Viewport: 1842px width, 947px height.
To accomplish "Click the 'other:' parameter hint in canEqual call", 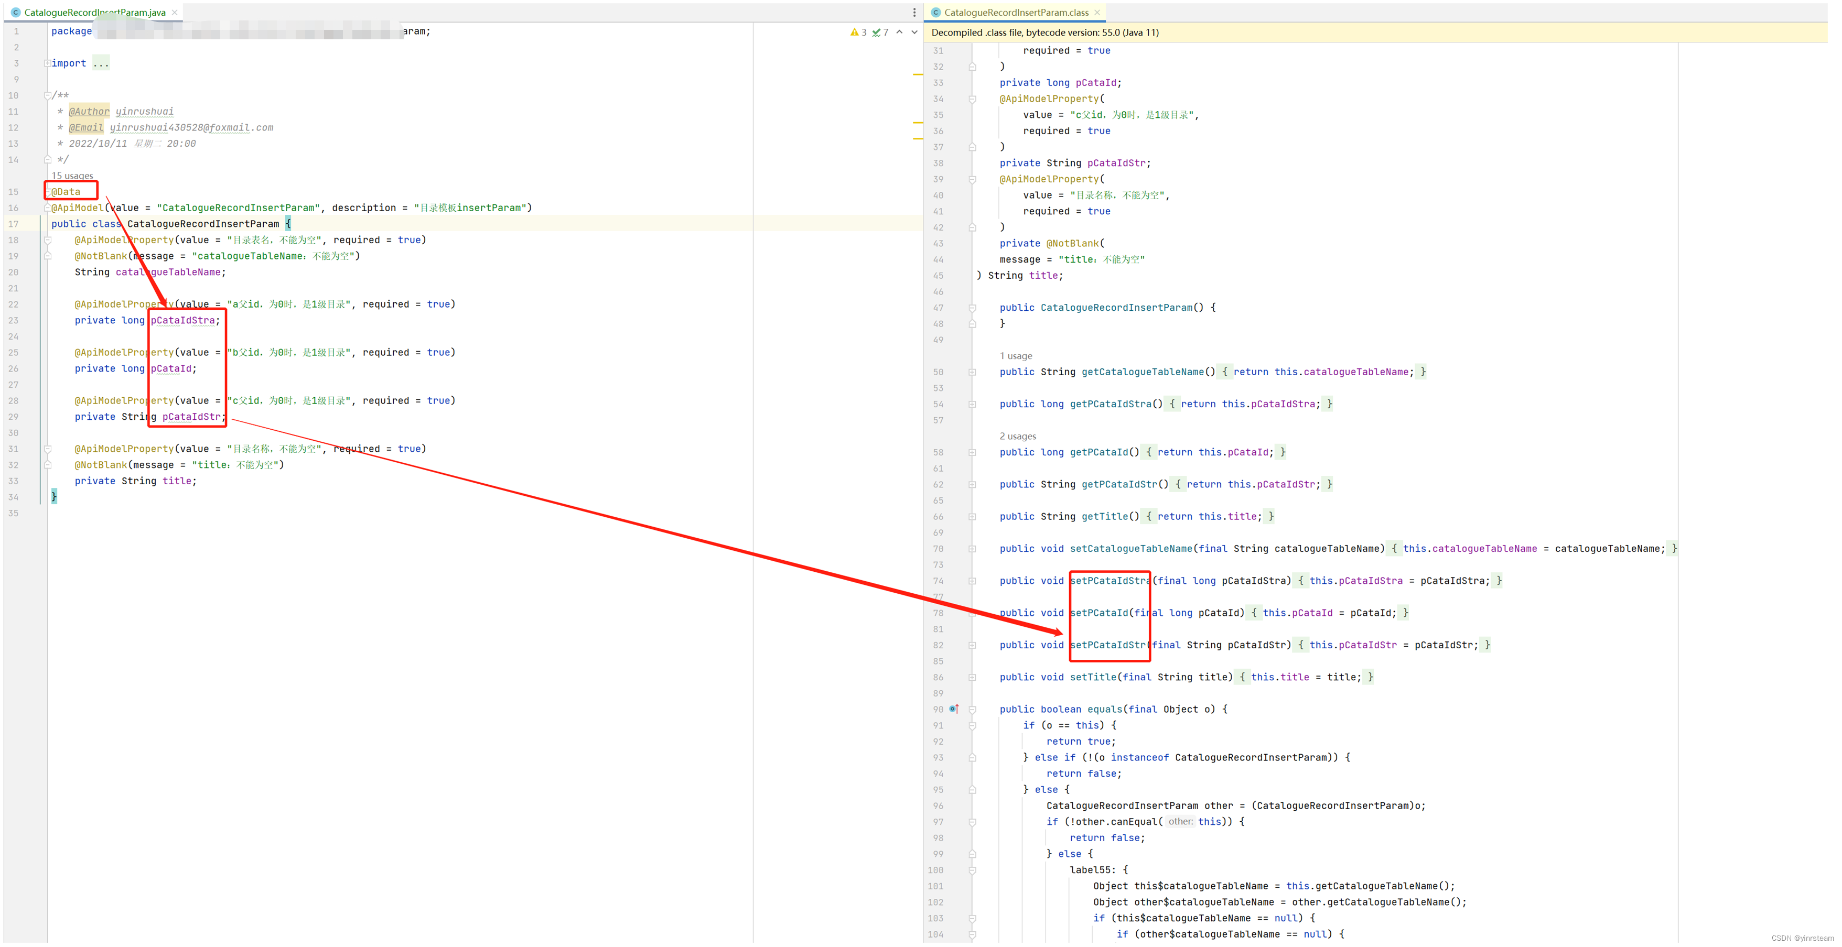I will point(1181,822).
